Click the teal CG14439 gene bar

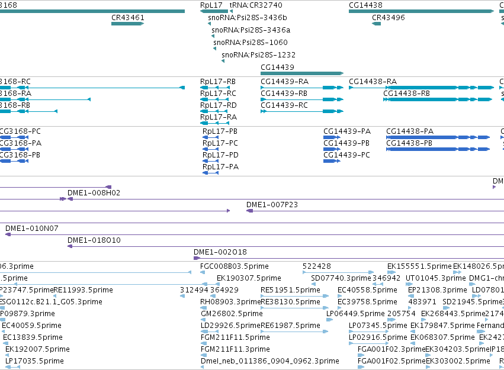coord(302,73)
